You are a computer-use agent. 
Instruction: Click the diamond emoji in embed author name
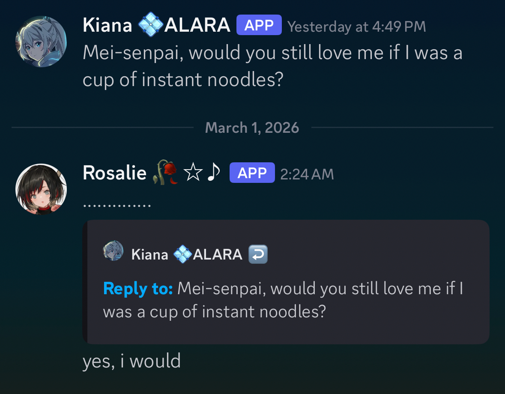click(x=182, y=255)
